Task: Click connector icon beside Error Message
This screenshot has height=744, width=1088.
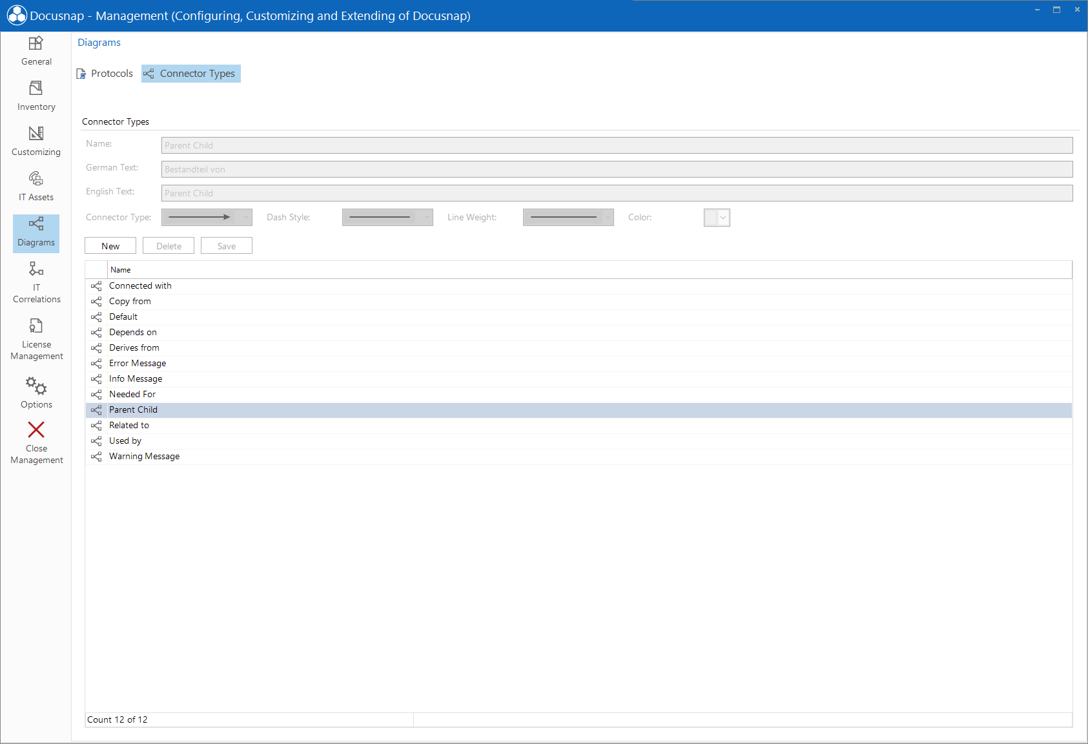Action: pos(96,364)
